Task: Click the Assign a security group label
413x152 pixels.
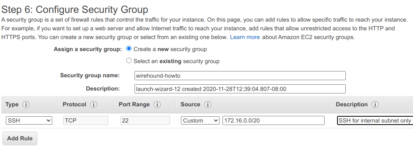Action: pos(88,49)
